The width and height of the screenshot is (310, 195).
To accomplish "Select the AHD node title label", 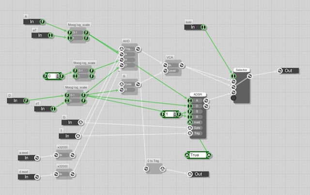I will point(126,42).
